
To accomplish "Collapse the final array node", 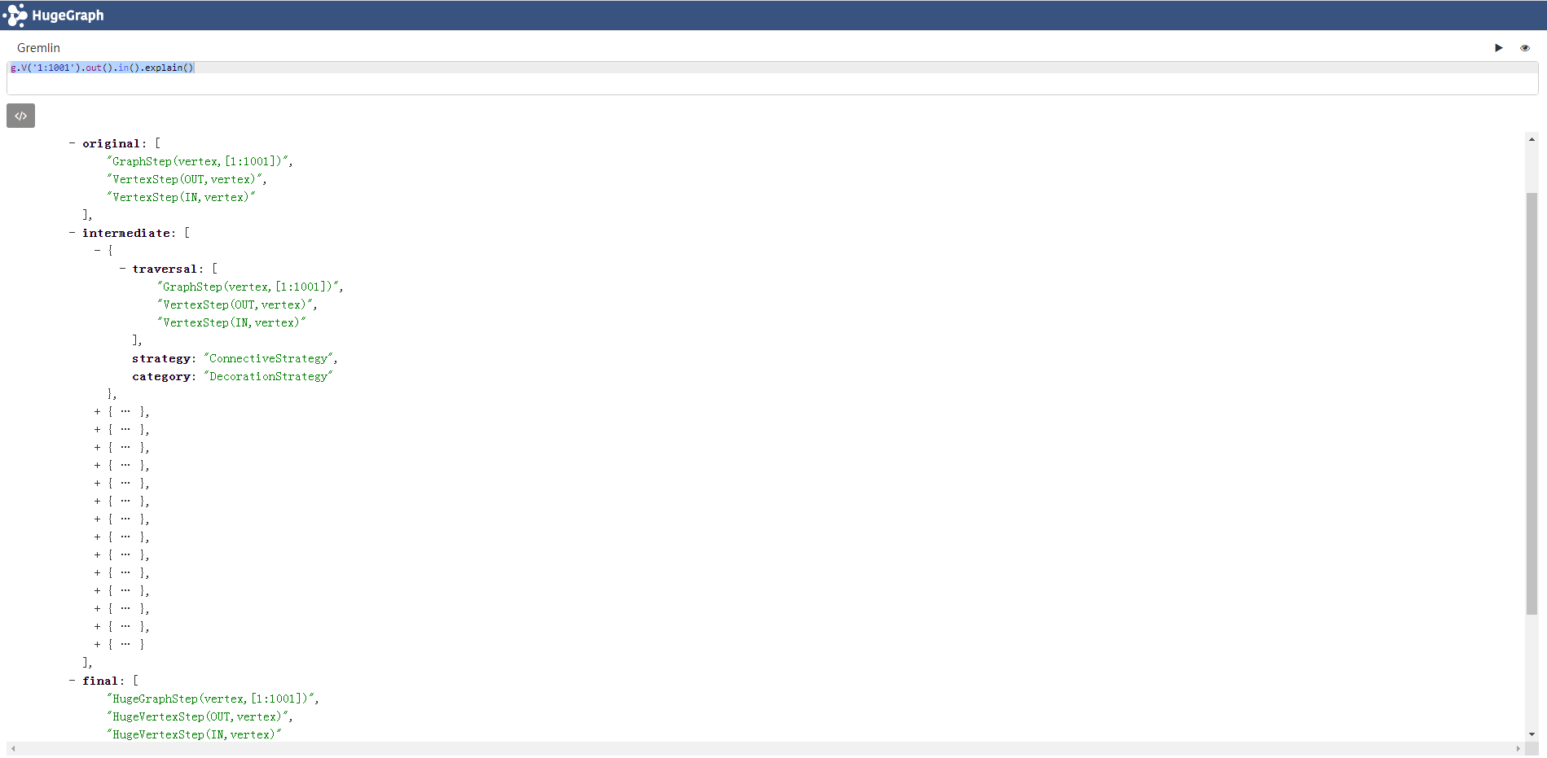I will click(x=72, y=681).
